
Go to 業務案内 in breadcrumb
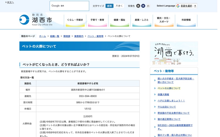pos(79,36)
